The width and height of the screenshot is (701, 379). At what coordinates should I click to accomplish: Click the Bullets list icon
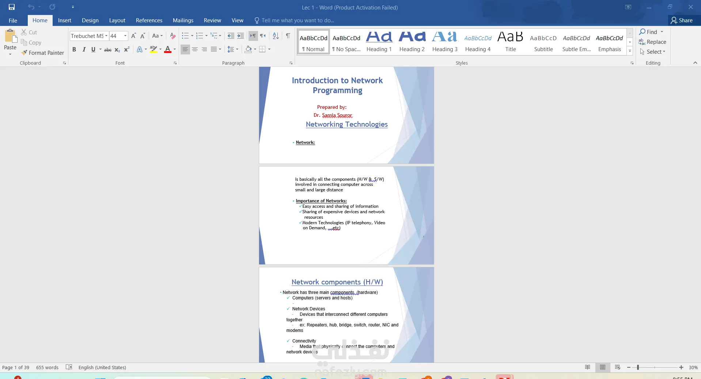(x=185, y=36)
